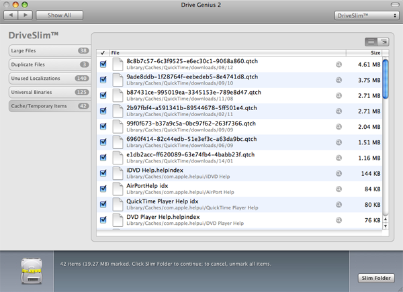The image size is (403, 292).
Task: Reveal the 8c8b7c57 file with magnifier icon
Action: pos(339,64)
